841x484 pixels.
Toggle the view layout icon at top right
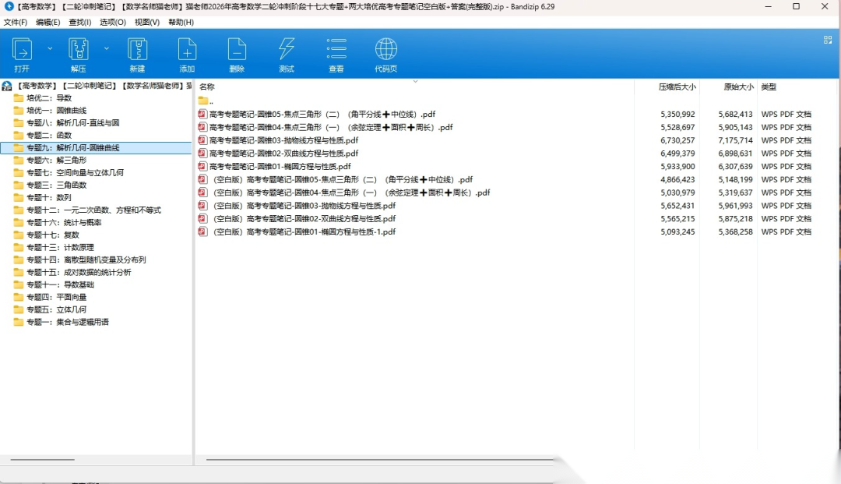pyautogui.click(x=828, y=40)
